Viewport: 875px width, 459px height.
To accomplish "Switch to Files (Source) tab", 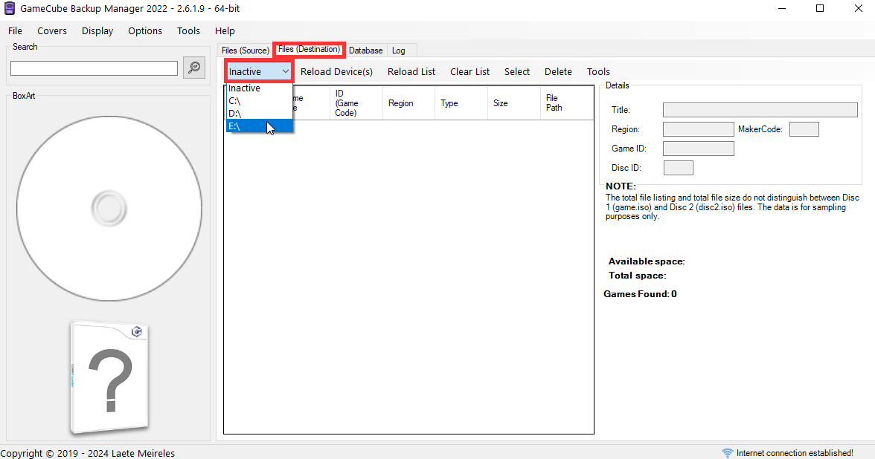I will coord(245,51).
